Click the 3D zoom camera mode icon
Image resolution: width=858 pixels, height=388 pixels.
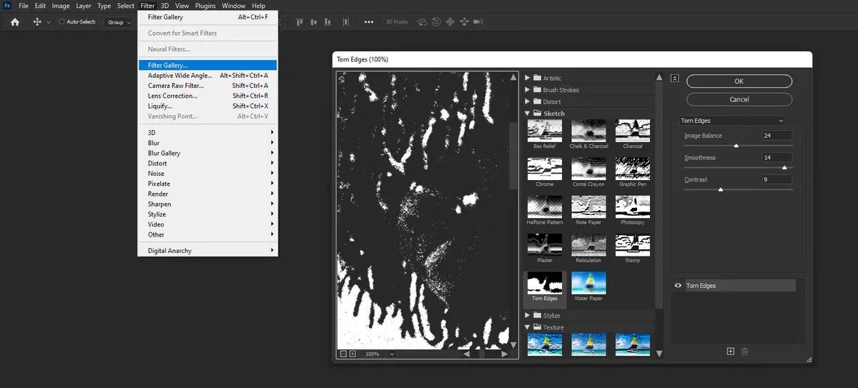(478, 22)
